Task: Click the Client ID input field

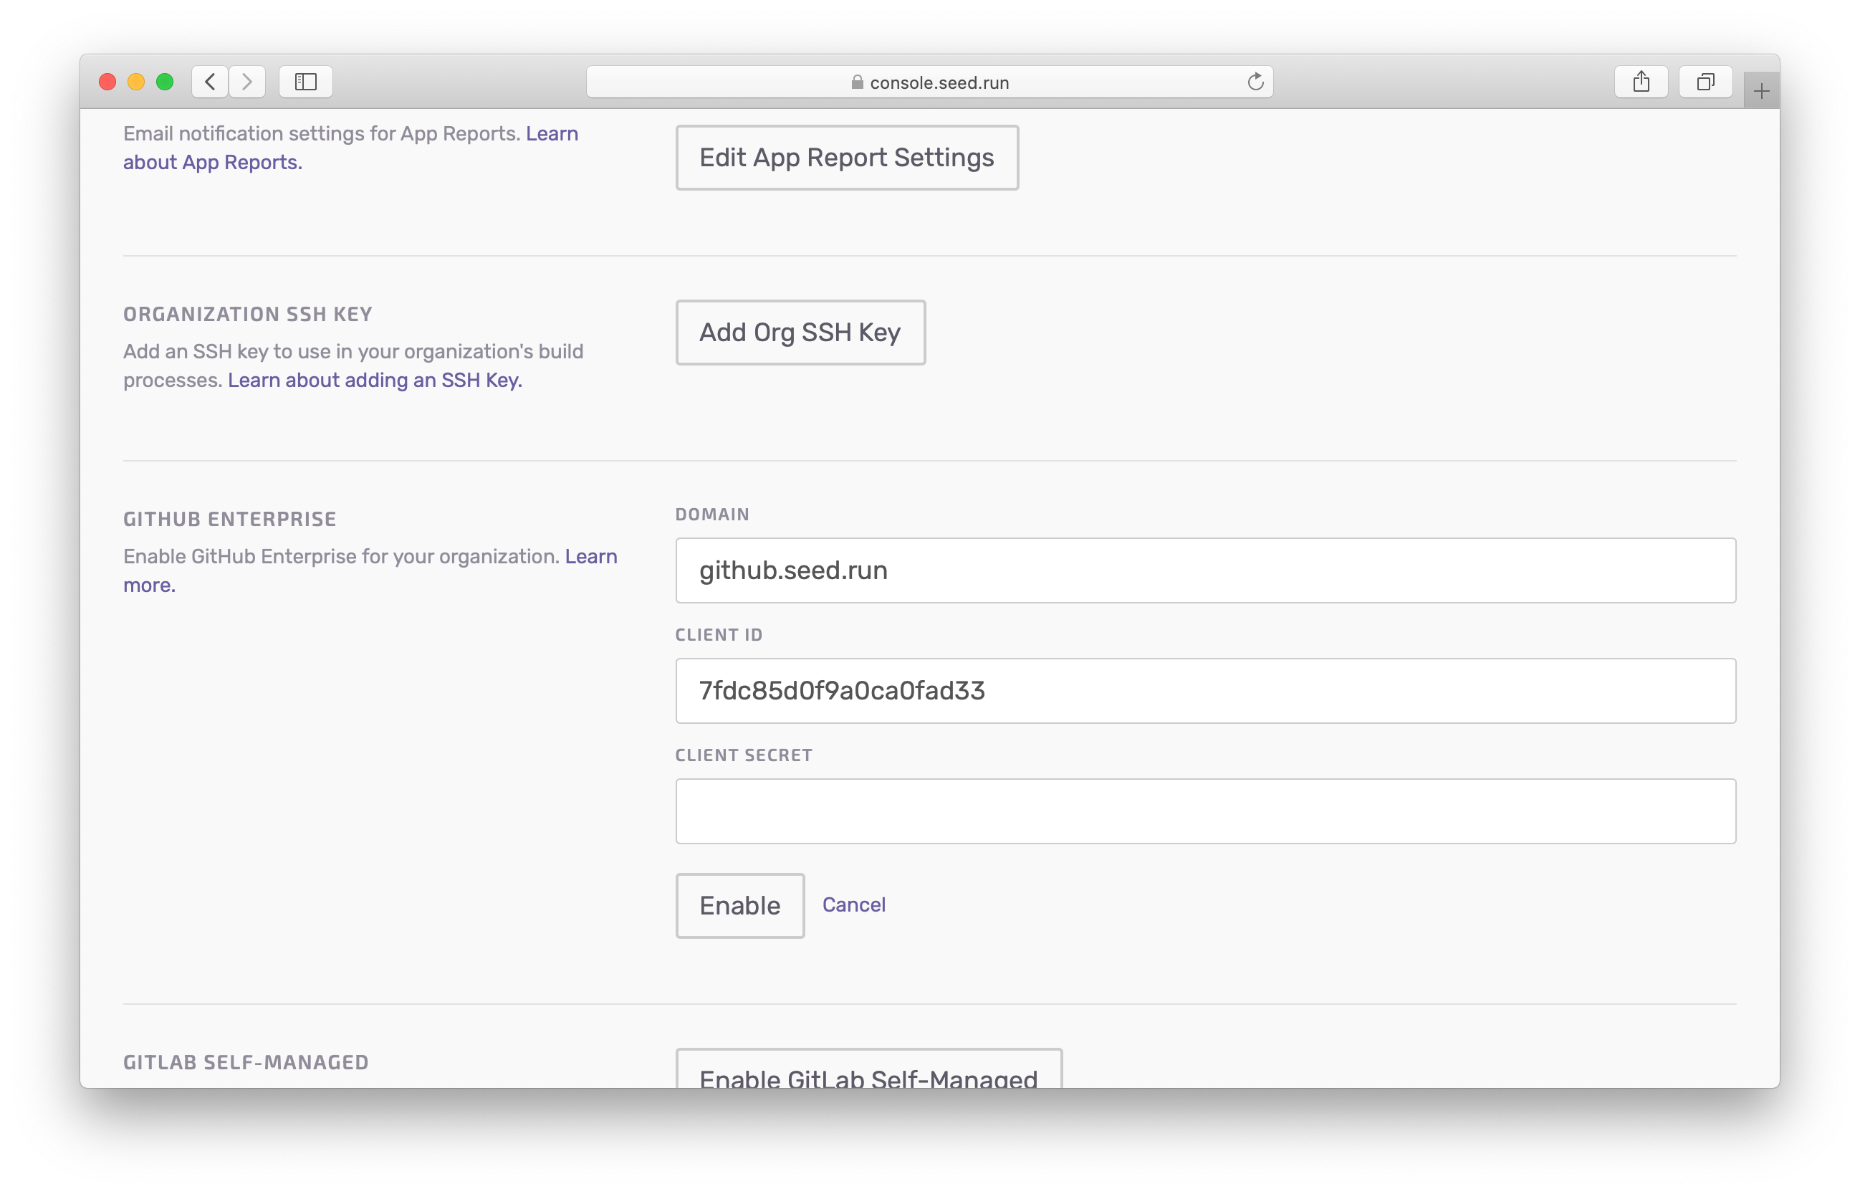Action: point(1205,691)
